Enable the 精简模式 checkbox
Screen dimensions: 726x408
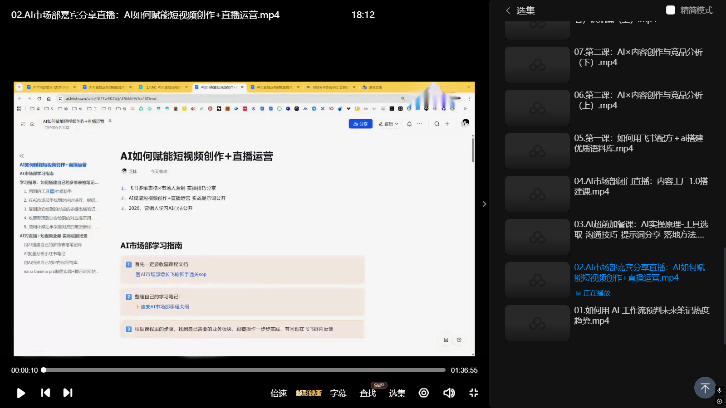671,10
